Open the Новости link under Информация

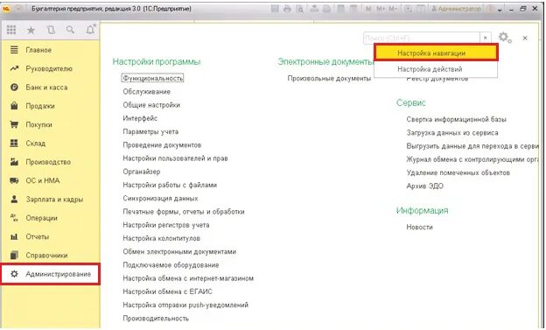pyautogui.click(x=419, y=227)
